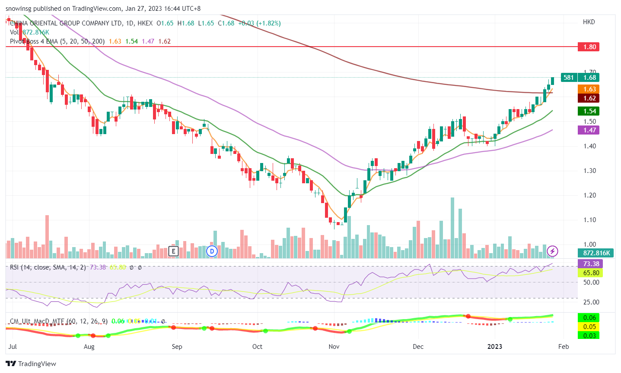The height and width of the screenshot is (373, 621).
Task: Click the green 0.06 MACD label
Action: [589, 318]
